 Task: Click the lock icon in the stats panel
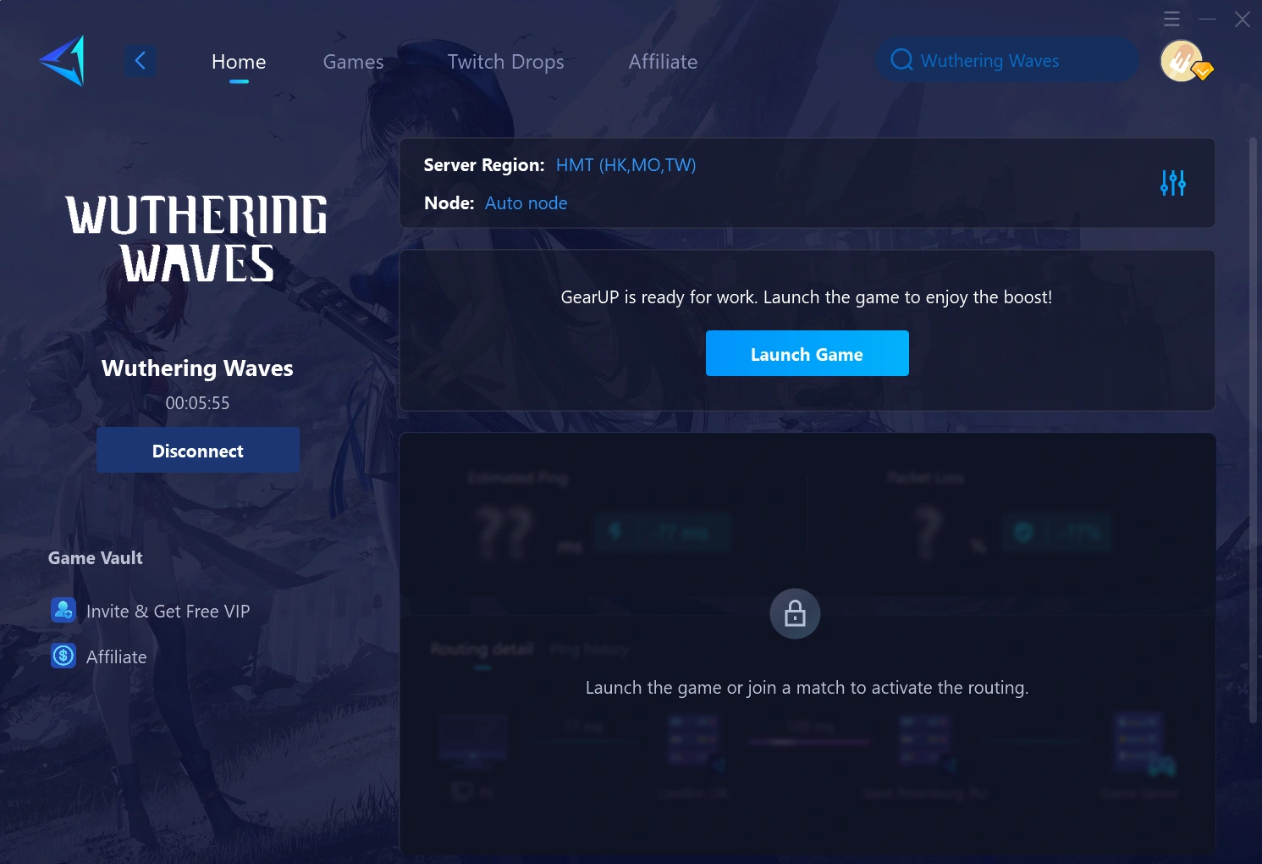click(795, 613)
